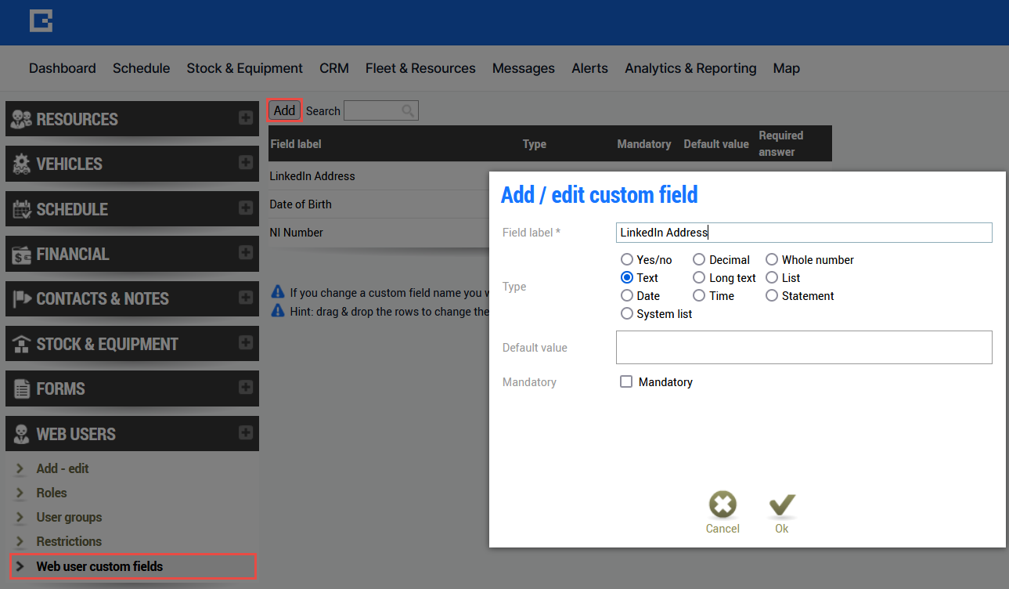Click the search magnifier icon
The height and width of the screenshot is (589, 1009).
[408, 111]
